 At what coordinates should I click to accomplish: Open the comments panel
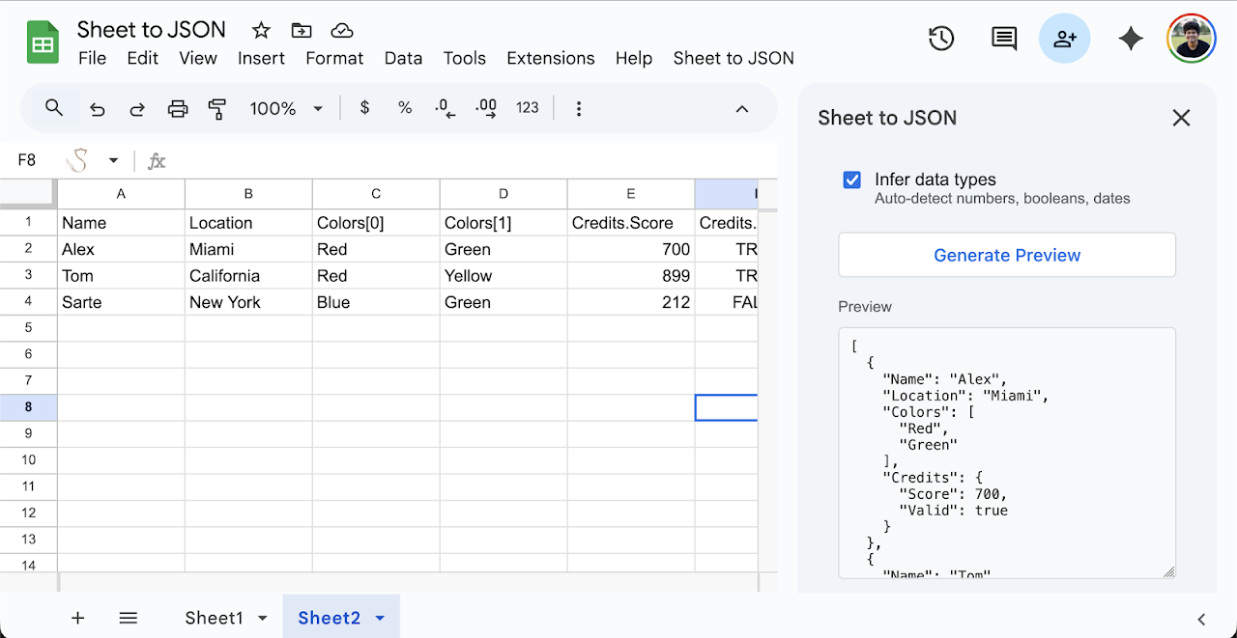[x=1003, y=39]
